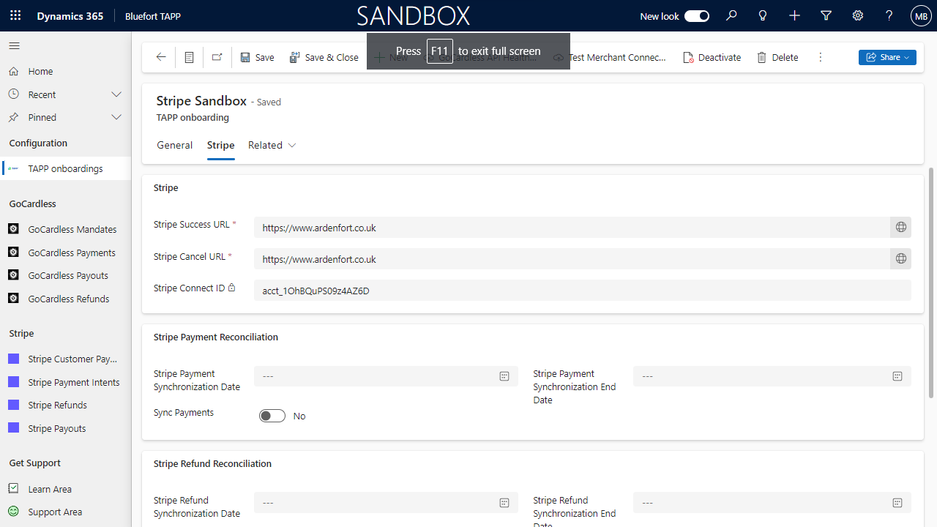Click Save & Close button

point(324,57)
